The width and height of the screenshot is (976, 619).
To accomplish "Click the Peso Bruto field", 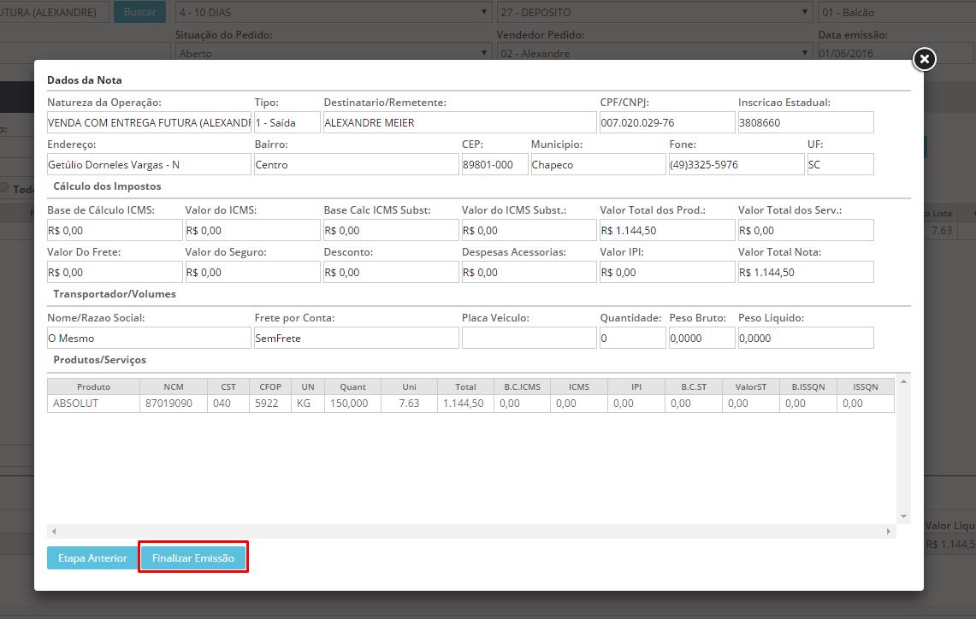I will [701, 338].
